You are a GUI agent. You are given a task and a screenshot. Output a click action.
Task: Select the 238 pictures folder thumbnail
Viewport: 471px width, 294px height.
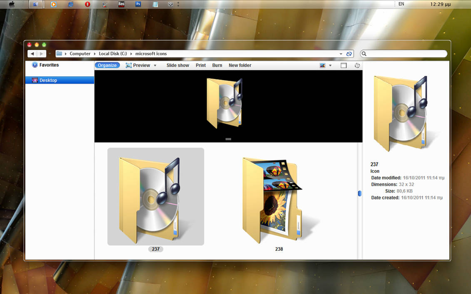coord(279,200)
